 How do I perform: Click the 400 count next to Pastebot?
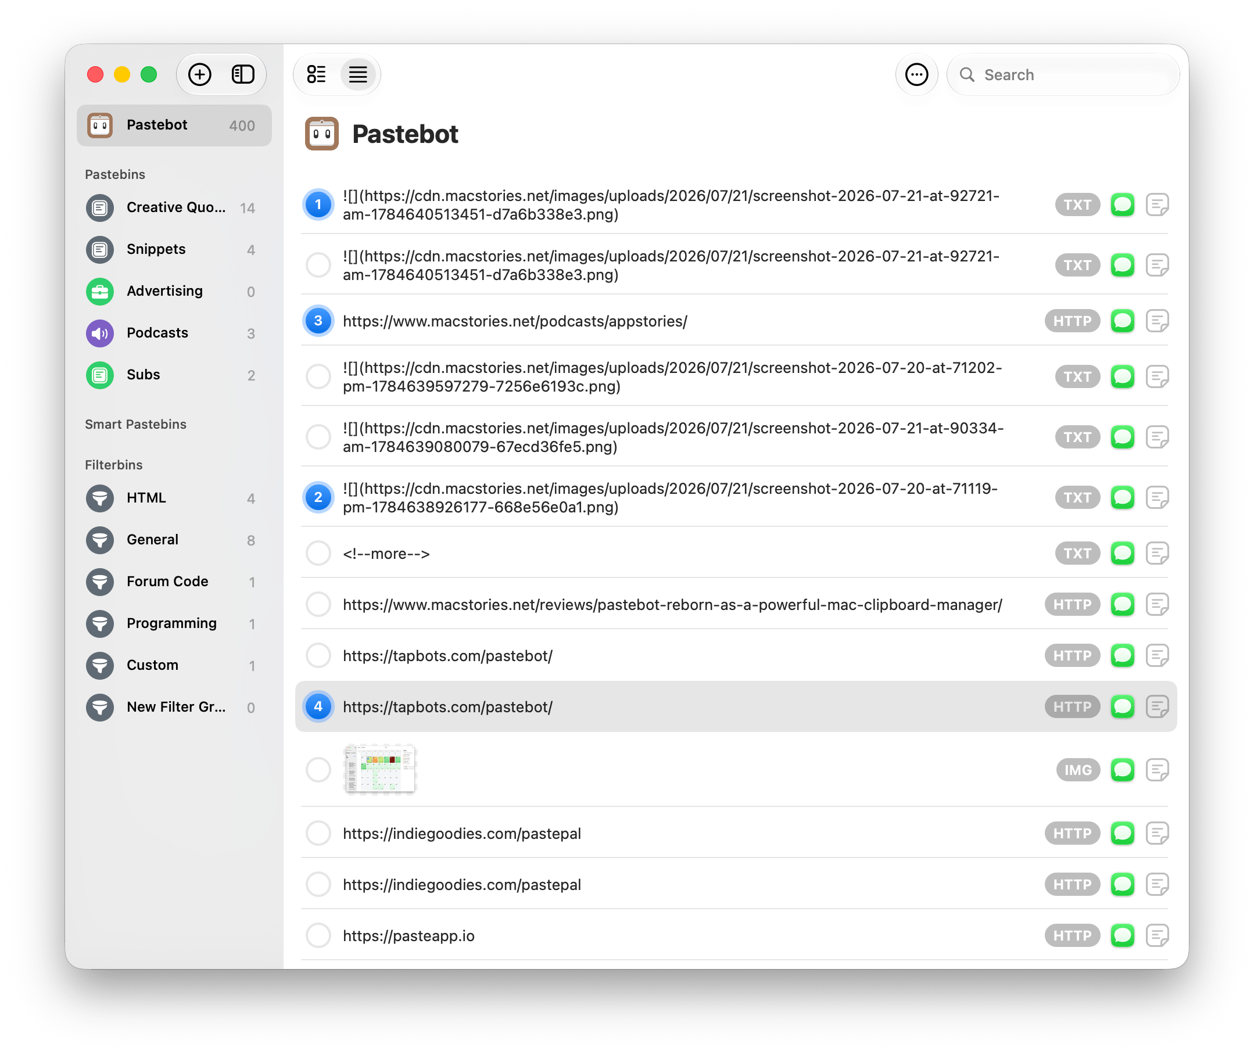click(x=242, y=125)
